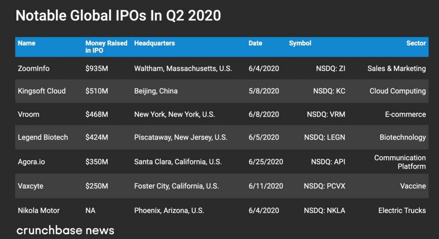Screen dimensions: 439x239
Task: Click Phoenix, Arizona, U.S. cell
Action: click(x=169, y=210)
